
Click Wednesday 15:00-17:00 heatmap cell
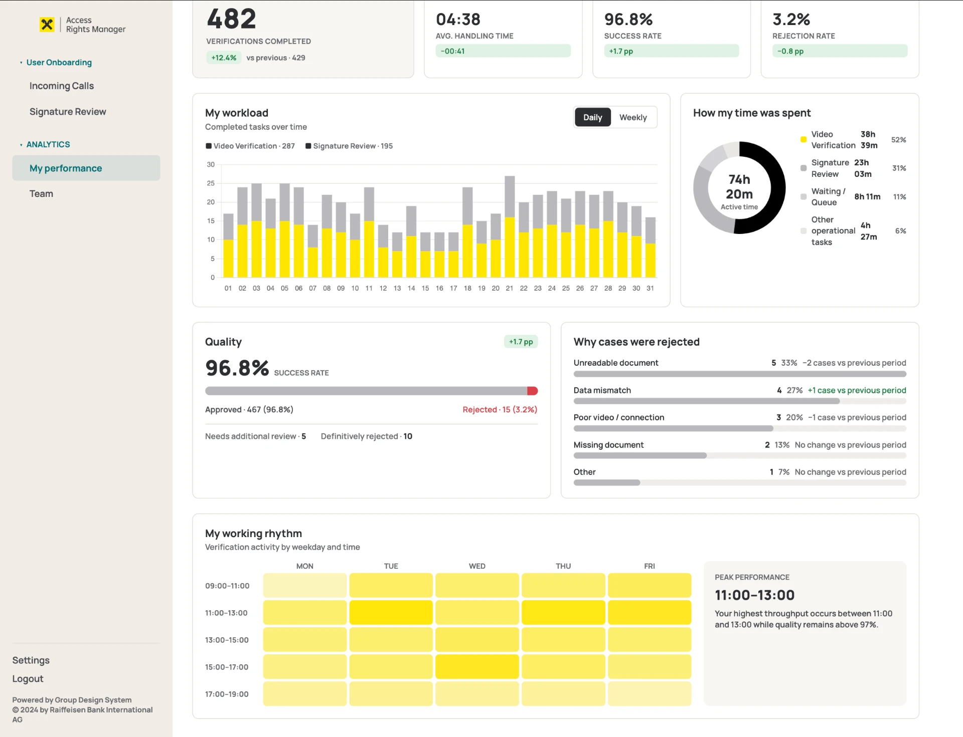click(477, 666)
